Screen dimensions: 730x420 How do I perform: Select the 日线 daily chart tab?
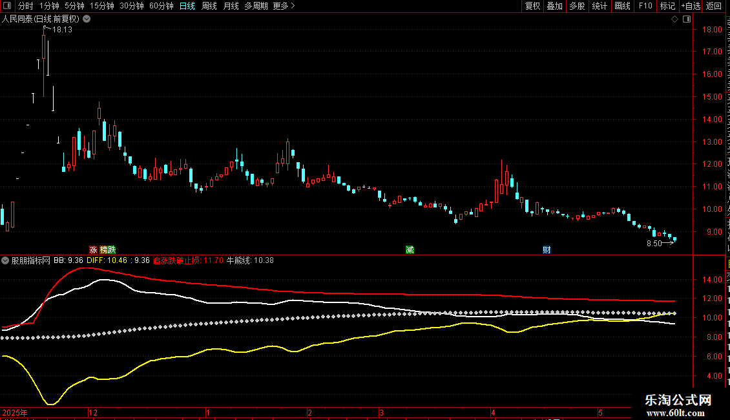(187, 6)
